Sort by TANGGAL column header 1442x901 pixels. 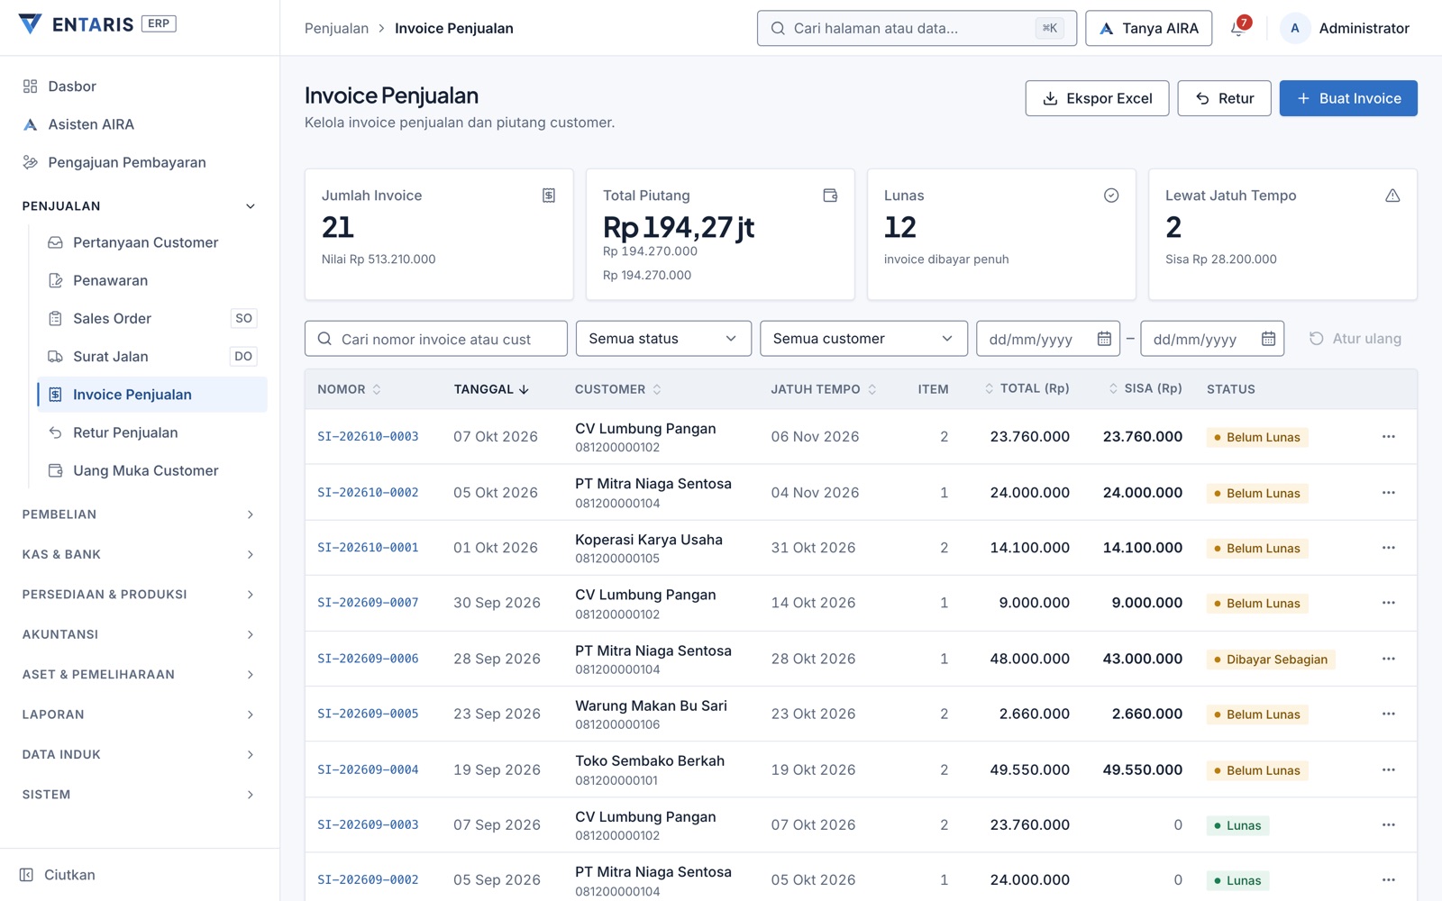[x=491, y=389]
